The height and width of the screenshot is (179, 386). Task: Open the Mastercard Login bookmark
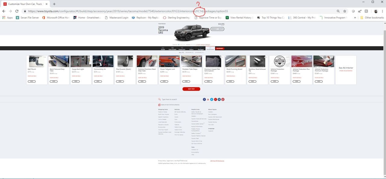[116, 18]
